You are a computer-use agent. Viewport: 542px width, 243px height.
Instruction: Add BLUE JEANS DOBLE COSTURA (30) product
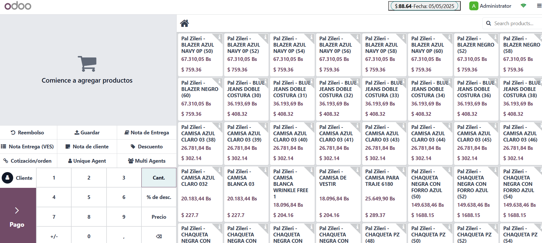[x=246, y=99]
